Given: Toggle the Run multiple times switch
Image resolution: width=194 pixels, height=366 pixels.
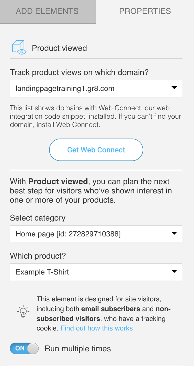Looking at the screenshot, I should 24,348.
